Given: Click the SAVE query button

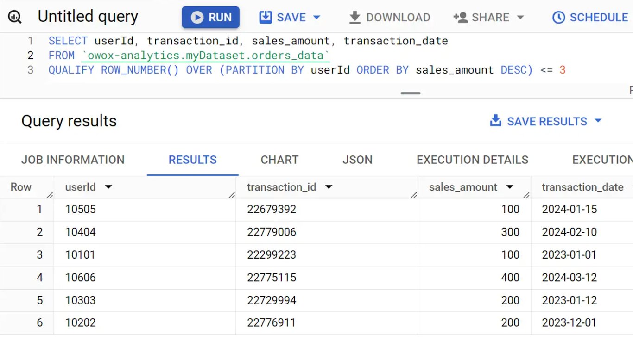Looking at the screenshot, I should pos(283,17).
